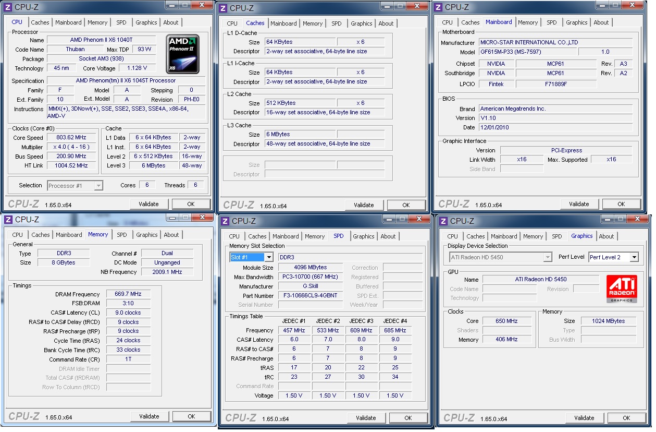Open the About tab in the SPD-tab window
Viewport: 656px width, 432px height.
pos(388,236)
